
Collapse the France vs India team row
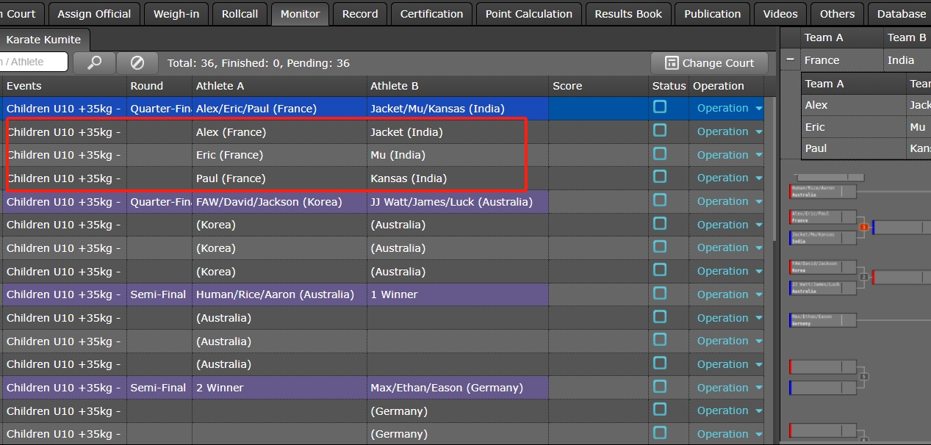[790, 60]
